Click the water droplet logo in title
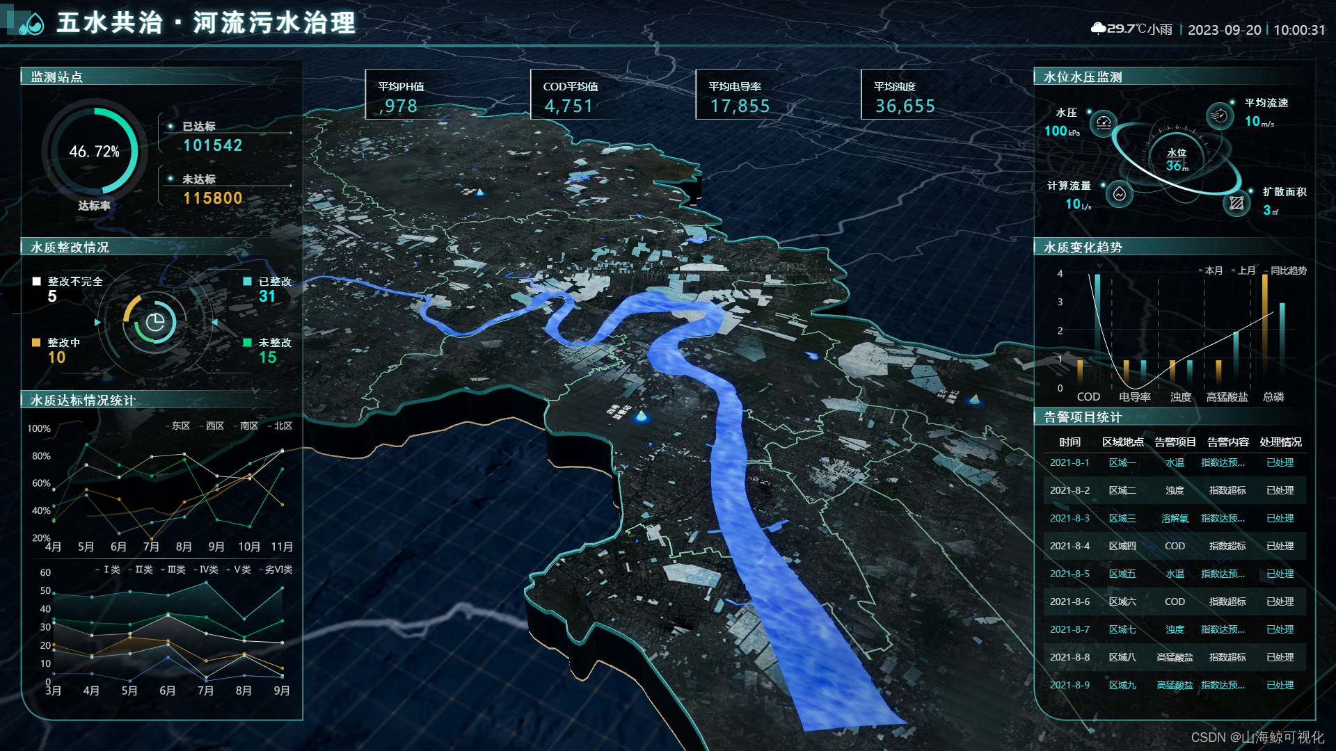 pos(32,25)
